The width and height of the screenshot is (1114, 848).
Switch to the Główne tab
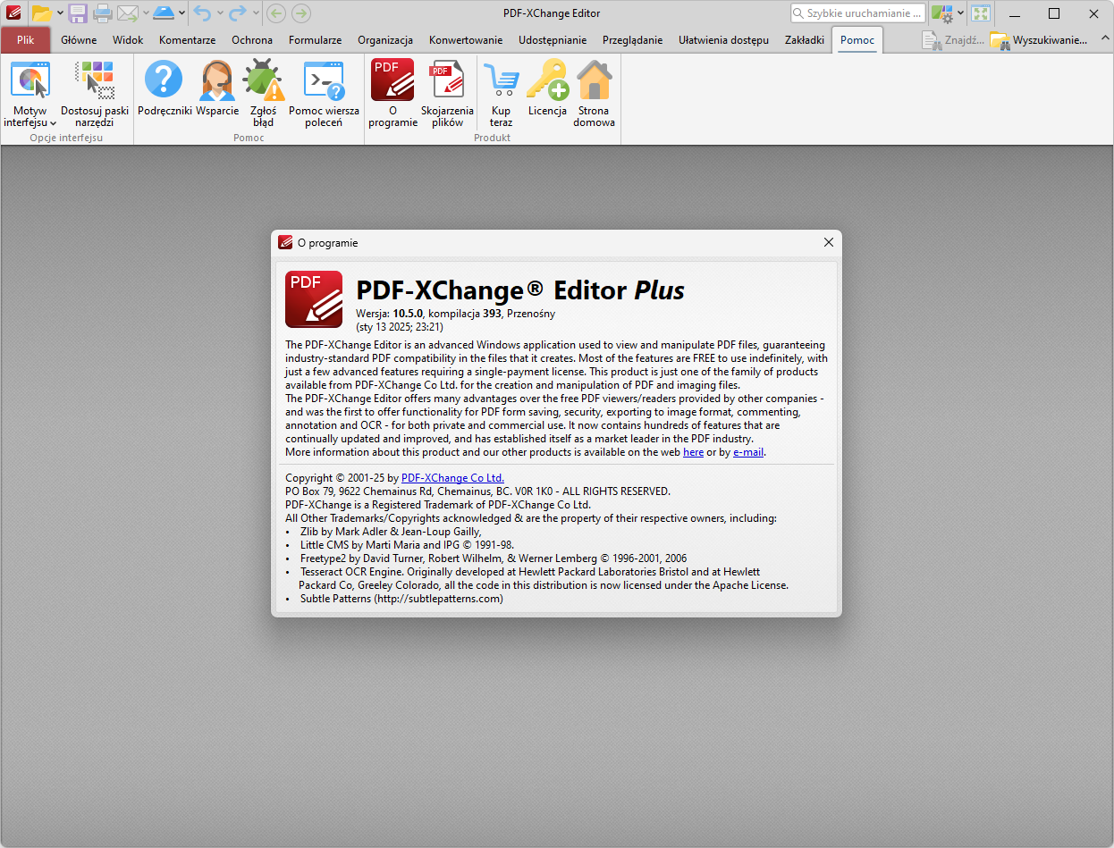coord(79,40)
